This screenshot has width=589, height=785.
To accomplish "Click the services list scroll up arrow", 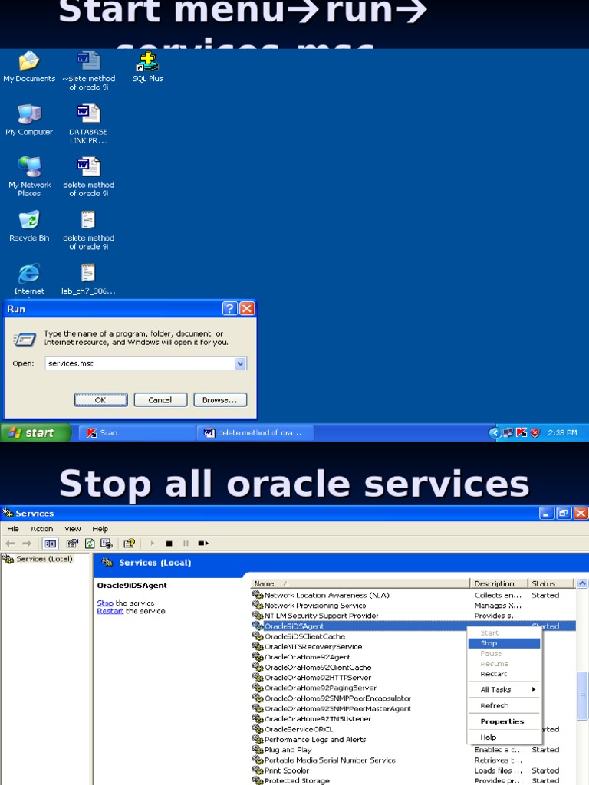I will click(x=583, y=583).
